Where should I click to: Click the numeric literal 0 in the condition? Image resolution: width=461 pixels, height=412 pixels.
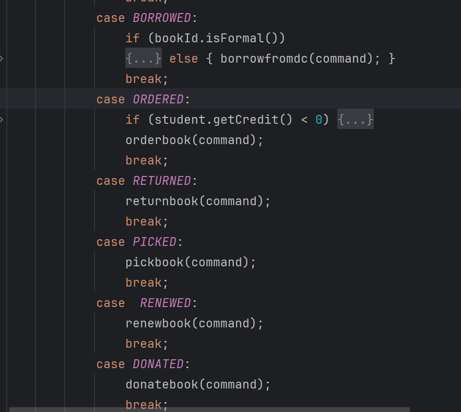click(318, 120)
